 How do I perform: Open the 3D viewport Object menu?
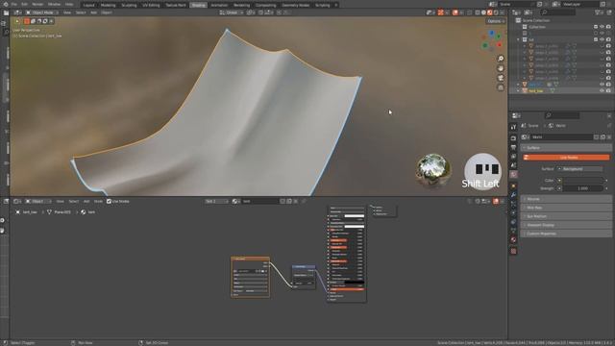[x=107, y=12]
